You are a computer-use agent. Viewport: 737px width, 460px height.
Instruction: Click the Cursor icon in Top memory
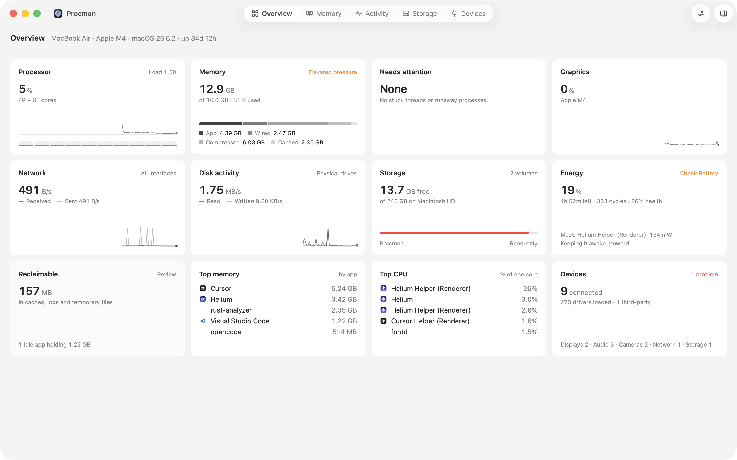click(203, 288)
